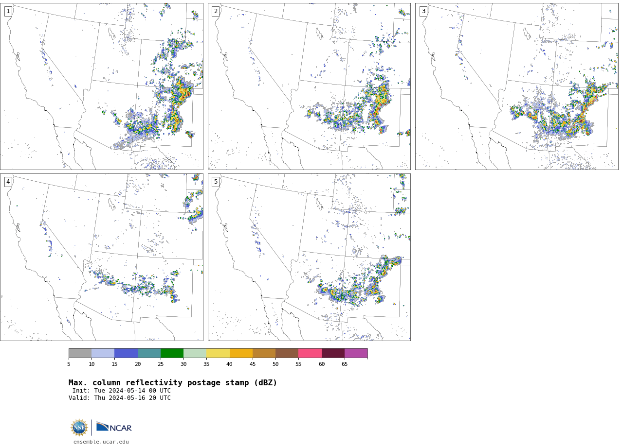Click the blue 15-20 dBZ swatch
623x447 pixels.
pos(126,353)
